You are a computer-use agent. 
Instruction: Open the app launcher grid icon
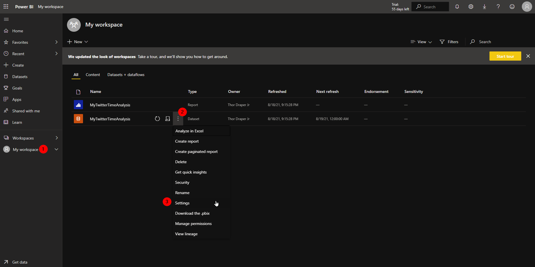click(6, 7)
